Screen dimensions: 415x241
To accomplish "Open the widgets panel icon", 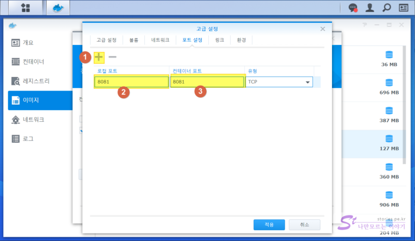I will tap(403, 8).
